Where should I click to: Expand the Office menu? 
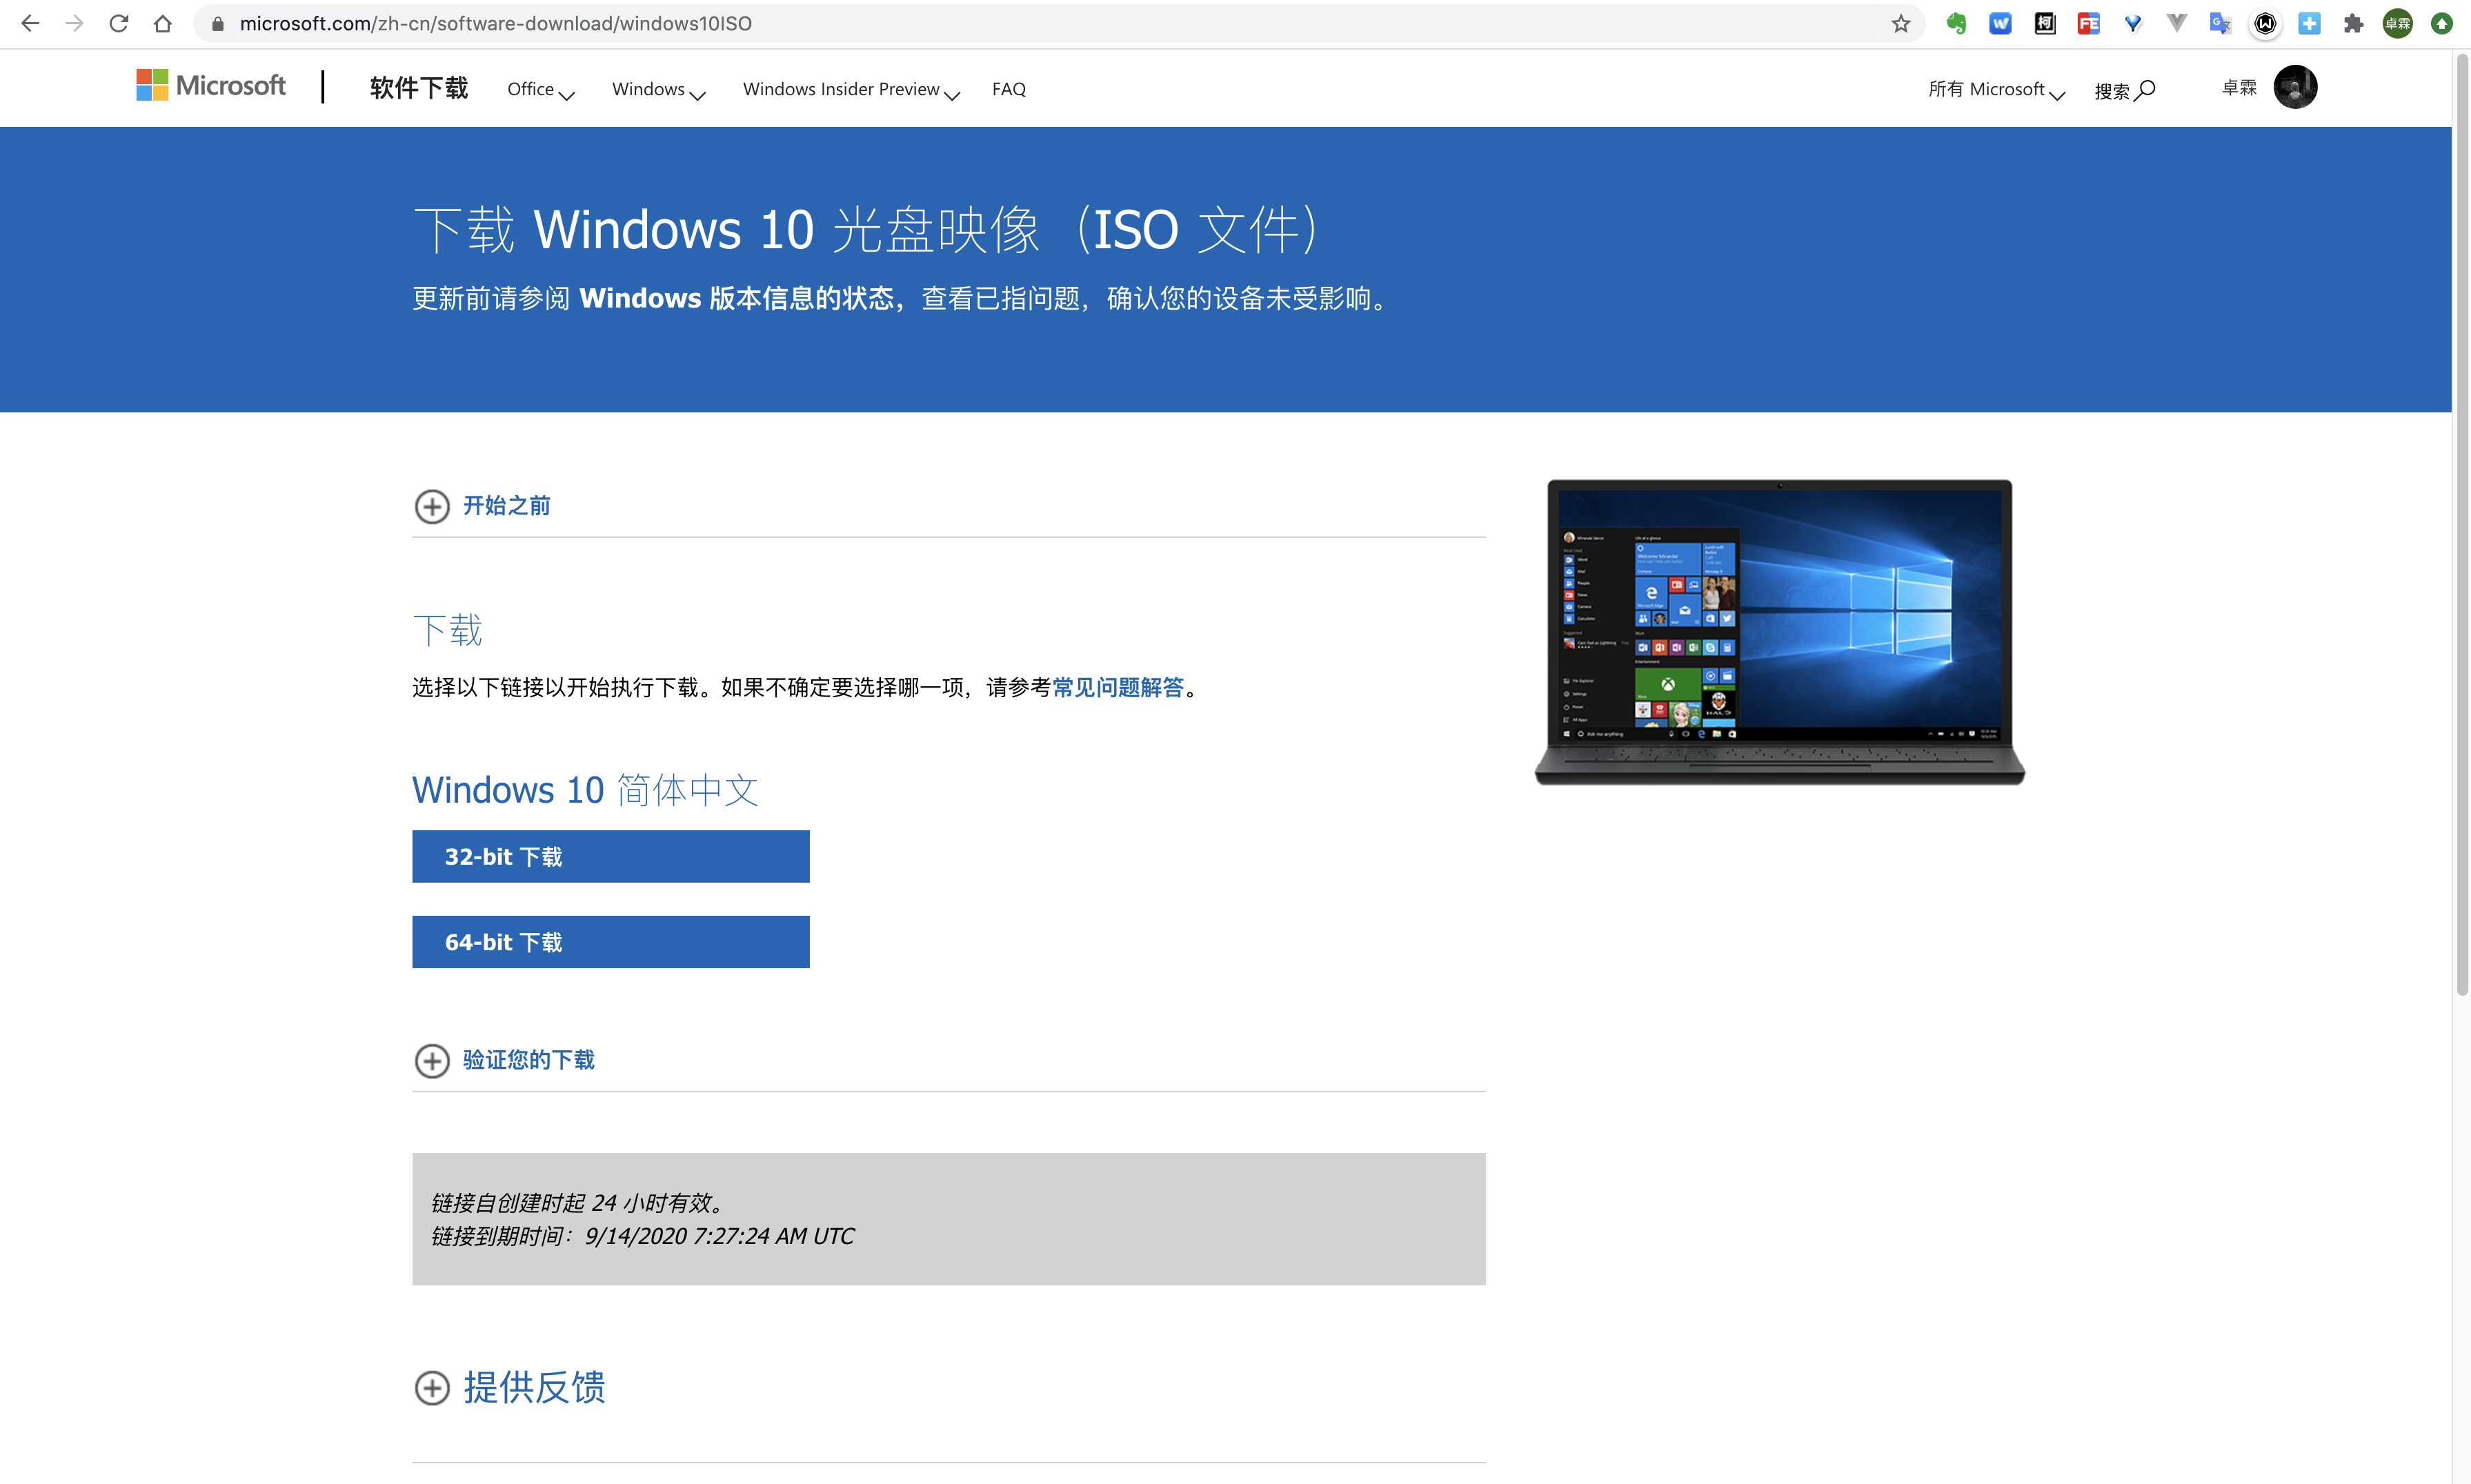(540, 90)
